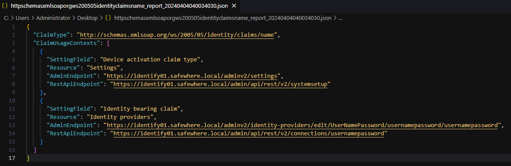Open the identity-providers edit URL link
The width and height of the screenshot is (511, 166).
303,125
